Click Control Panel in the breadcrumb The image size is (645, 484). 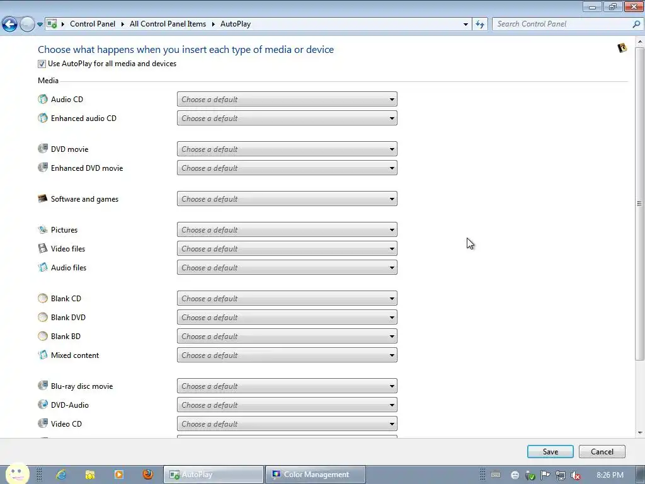[93, 24]
